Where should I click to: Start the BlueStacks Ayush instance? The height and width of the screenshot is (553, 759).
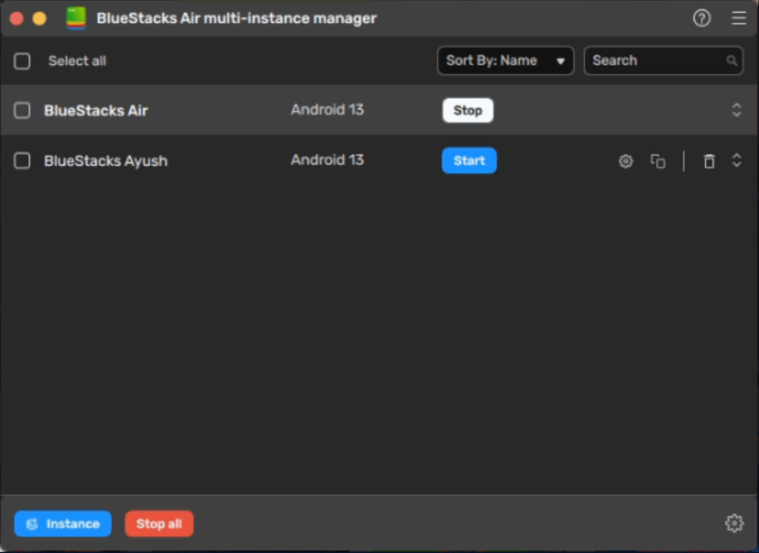point(469,161)
